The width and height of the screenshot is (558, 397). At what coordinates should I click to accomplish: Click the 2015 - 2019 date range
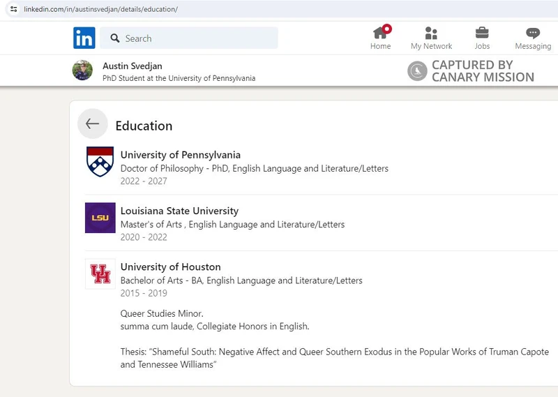click(x=144, y=293)
